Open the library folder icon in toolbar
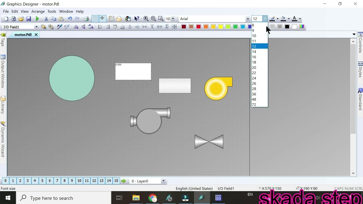The width and height of the screenshot is (363, 204). 119,19
